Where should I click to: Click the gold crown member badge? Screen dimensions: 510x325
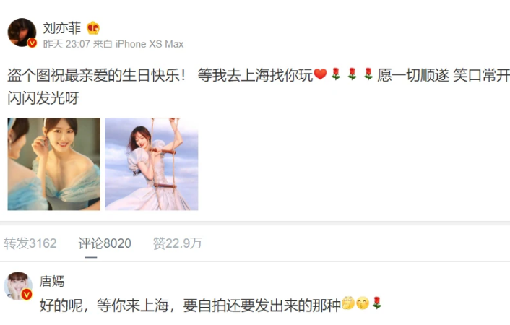[93, 28]
